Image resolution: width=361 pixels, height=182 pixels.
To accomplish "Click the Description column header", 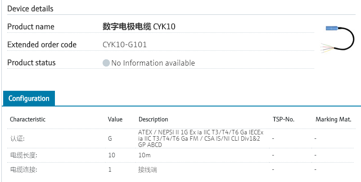I will click(x=153, y=120).
